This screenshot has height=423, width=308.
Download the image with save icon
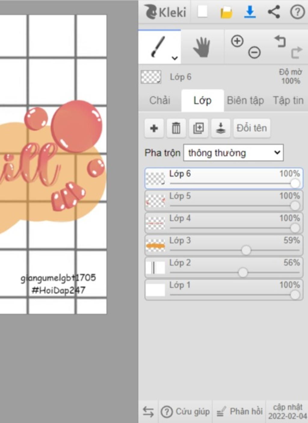(250, 12)
